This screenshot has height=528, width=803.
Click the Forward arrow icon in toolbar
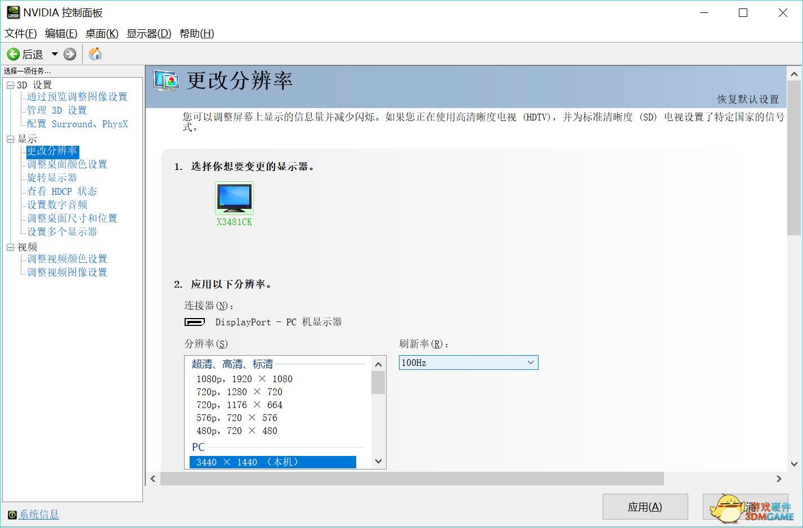tap(70, 54)
